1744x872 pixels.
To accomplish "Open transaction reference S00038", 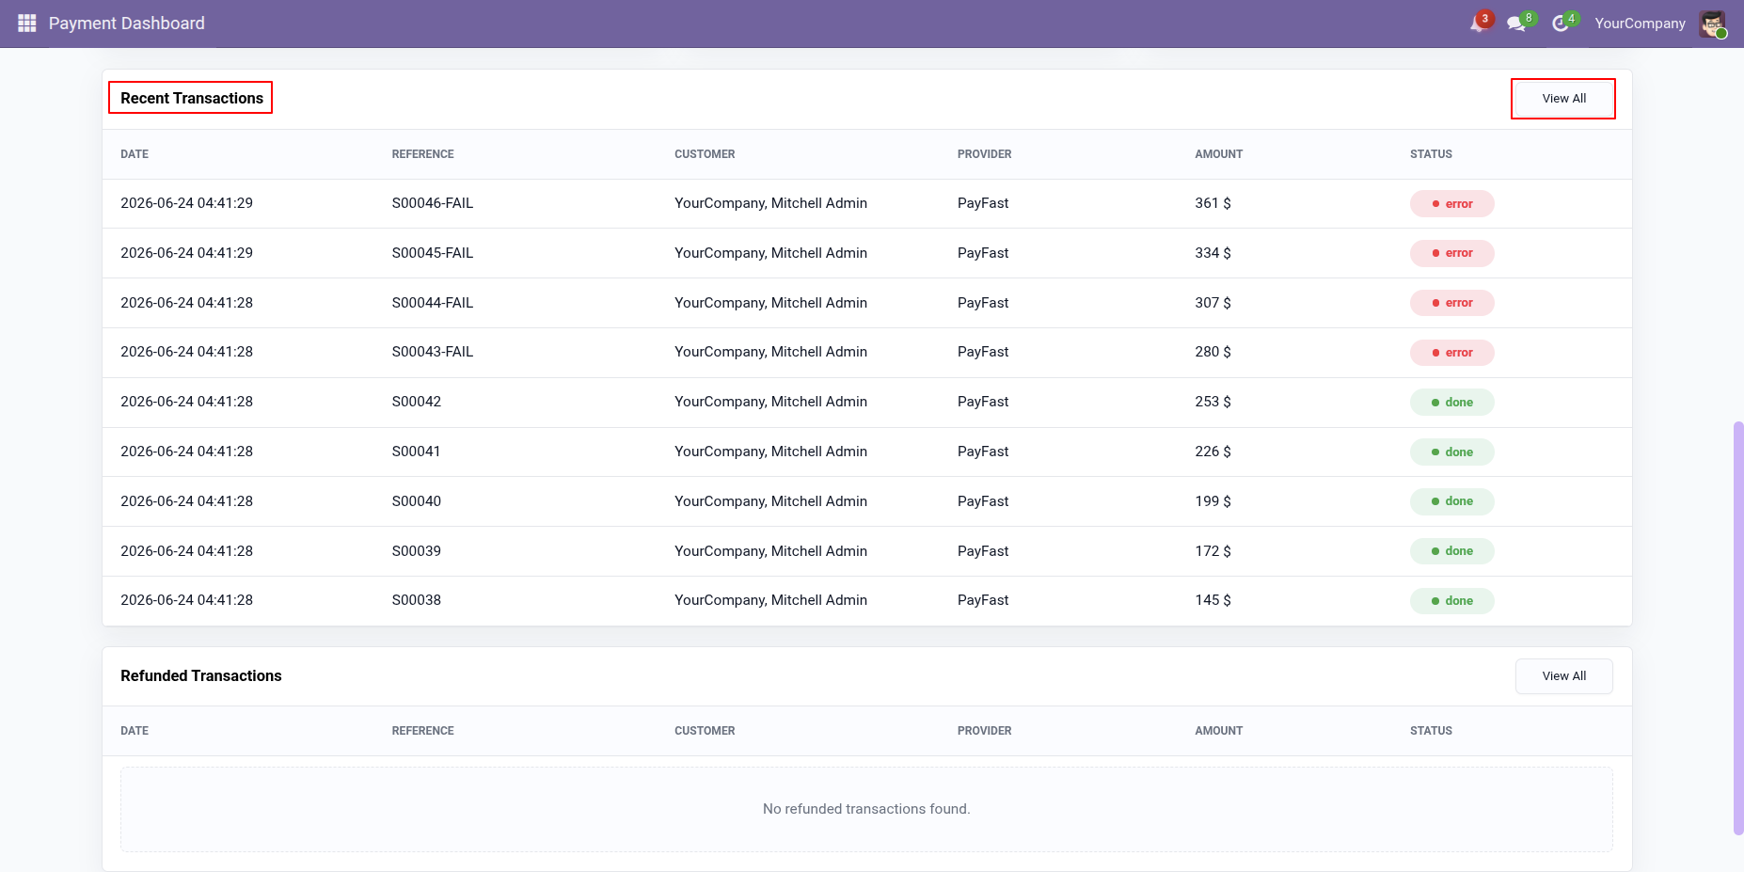I will point(417,600).
